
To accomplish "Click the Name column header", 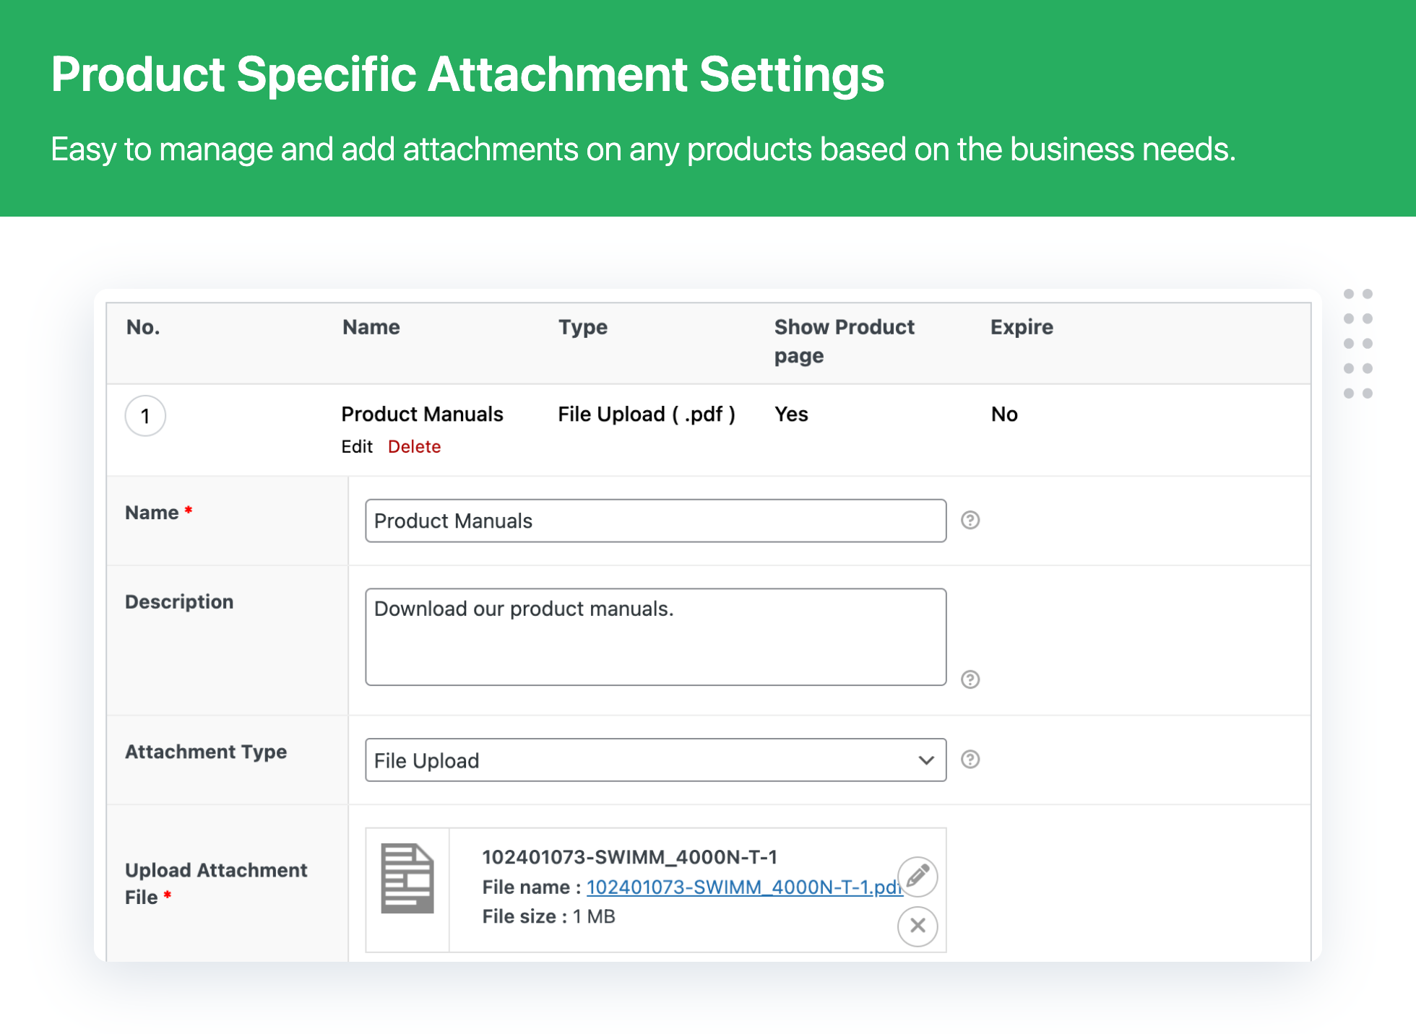I will tap(371, 327).
